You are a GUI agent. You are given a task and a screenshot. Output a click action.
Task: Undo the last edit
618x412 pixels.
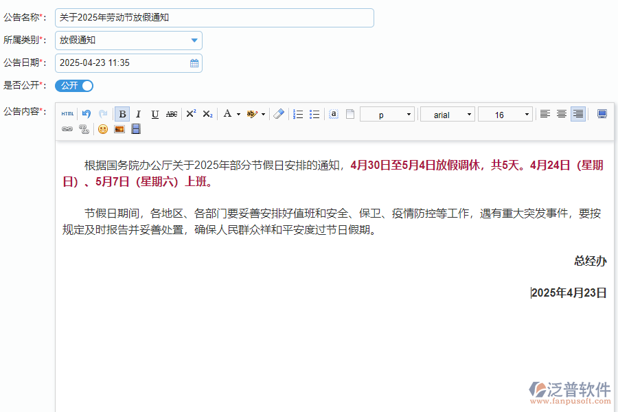[x=85, y=113]
